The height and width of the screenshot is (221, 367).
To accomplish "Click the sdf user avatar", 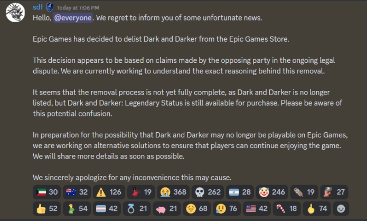I will [15, 12].
